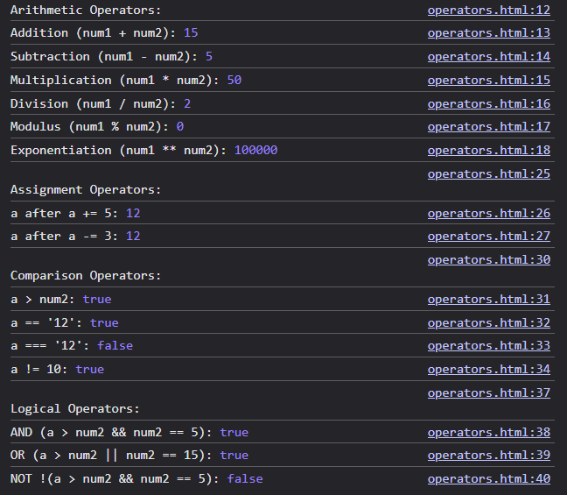Open source link operators.html:38

pyautogui.click(x=489, y=432)
